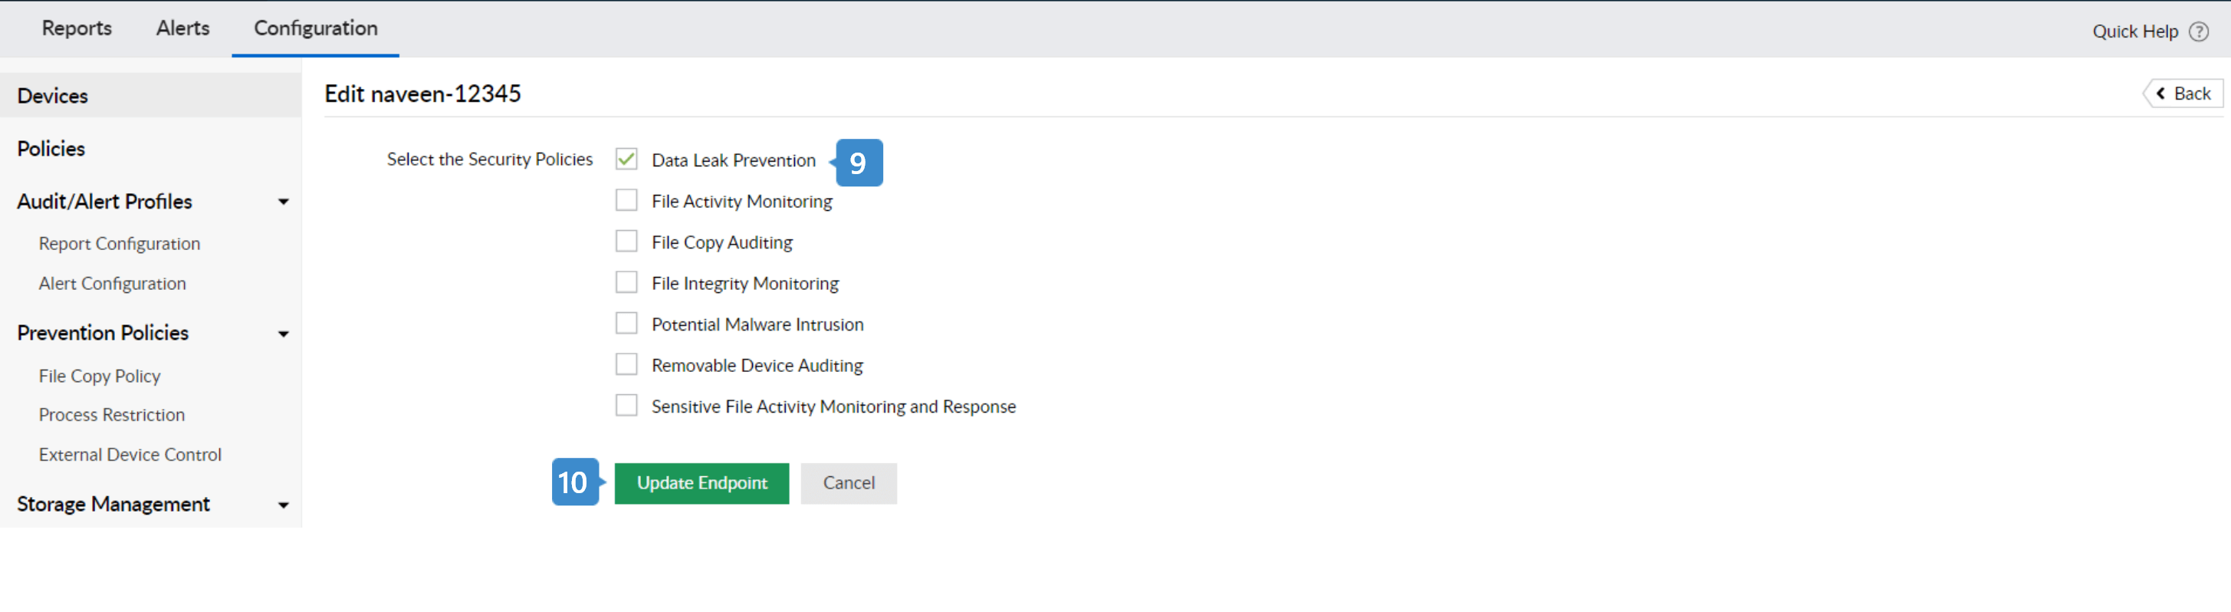
Task: Click the step 10 callout badge
Action: (x=574, y=482)
